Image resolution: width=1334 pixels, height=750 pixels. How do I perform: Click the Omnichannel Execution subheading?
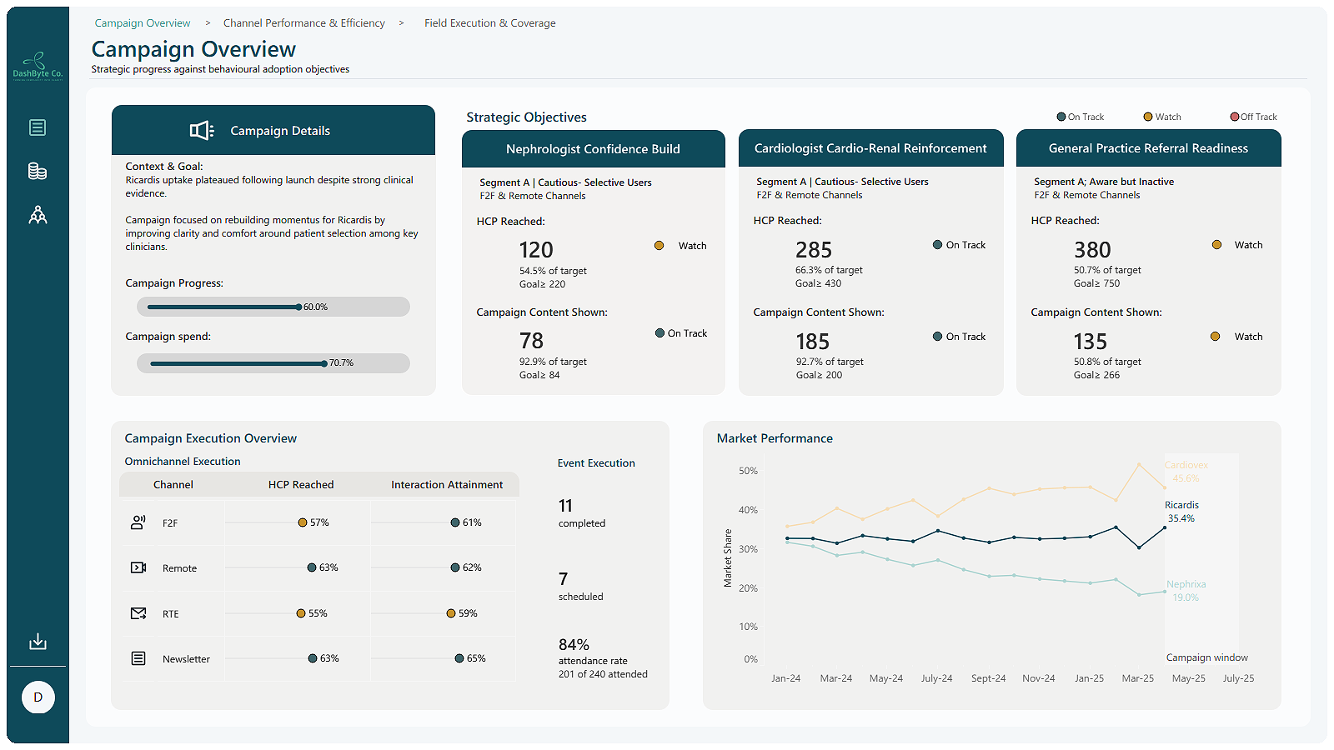tap(183, 462)
